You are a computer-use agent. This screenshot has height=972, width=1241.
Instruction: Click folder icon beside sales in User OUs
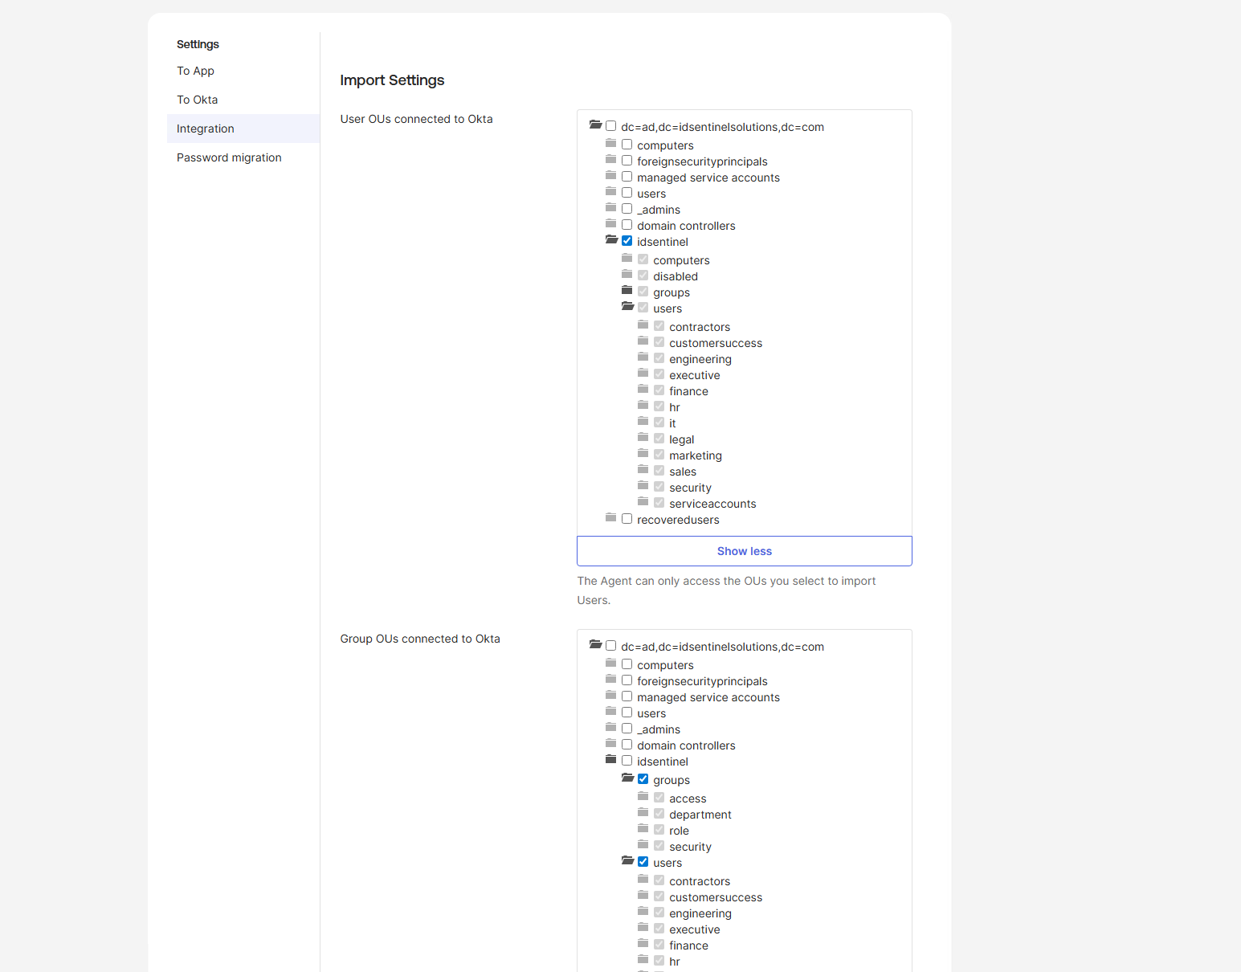pyautogui.click(x=643, y=470)
